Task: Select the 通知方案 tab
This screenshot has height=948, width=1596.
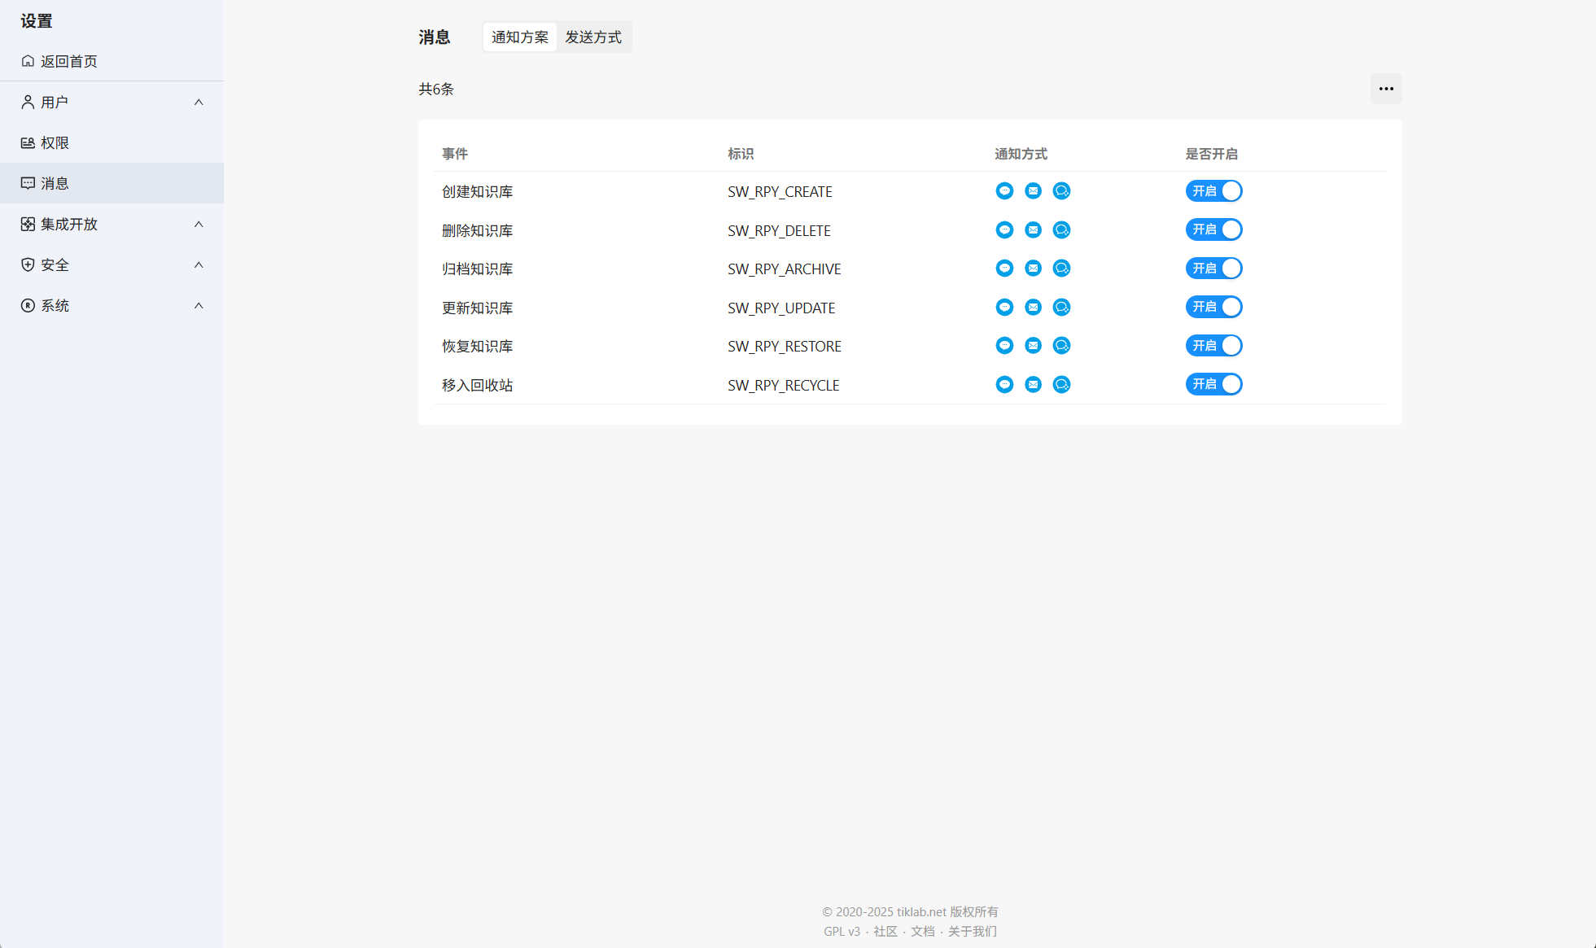Action: (520, 37)
